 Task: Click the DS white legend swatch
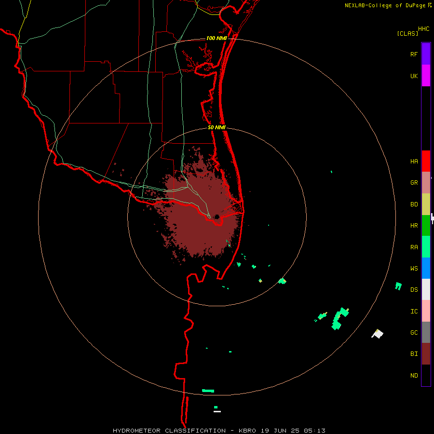point(426,289)
